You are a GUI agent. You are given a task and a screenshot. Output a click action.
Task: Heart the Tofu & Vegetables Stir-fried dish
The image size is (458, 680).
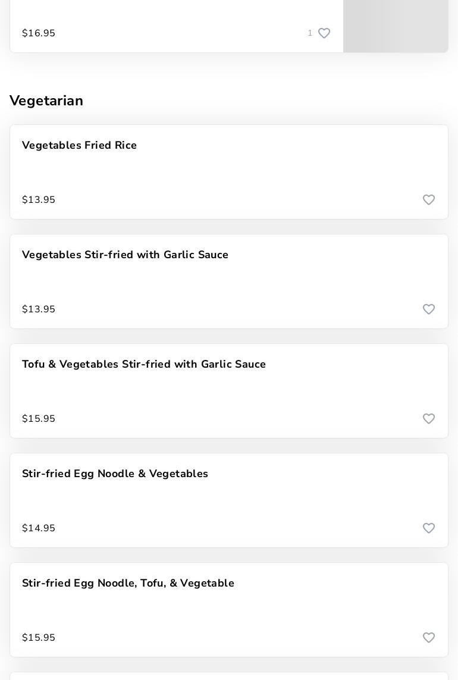click(x=429, y=419)
